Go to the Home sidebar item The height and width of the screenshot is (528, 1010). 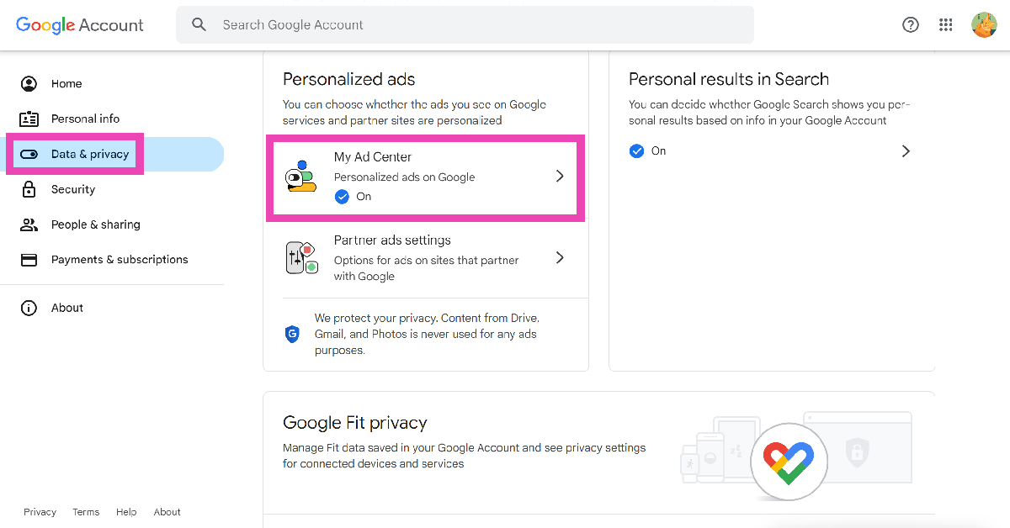tap(66, 84)
